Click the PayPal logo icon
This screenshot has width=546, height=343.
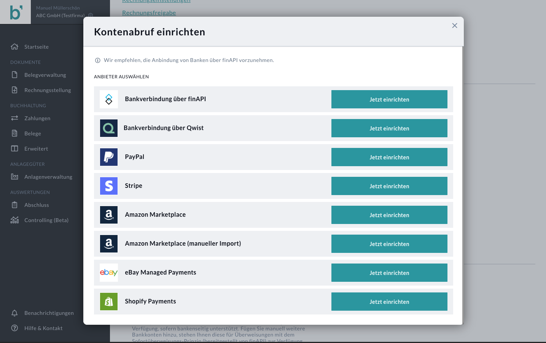(109, 157)
